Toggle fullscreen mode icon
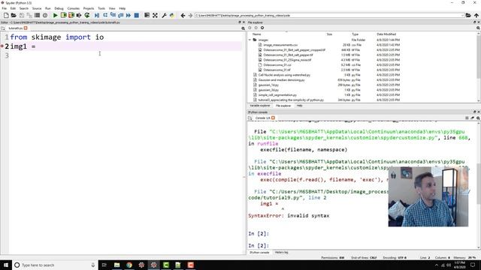The width and height of the screenshot is (481, 270). pyautogui.click(x=156, y=15)
